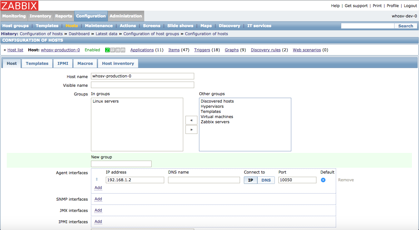Click the agent interface reorder handle icon

click(96, 179)
